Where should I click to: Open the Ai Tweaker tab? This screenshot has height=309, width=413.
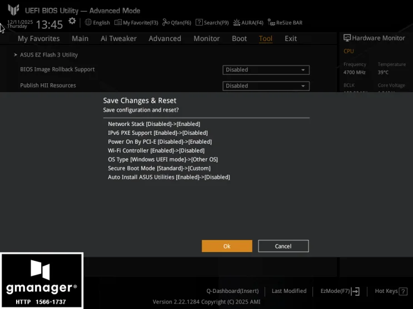[118, 39]
